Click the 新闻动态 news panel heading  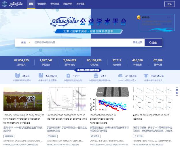(146, 18)
